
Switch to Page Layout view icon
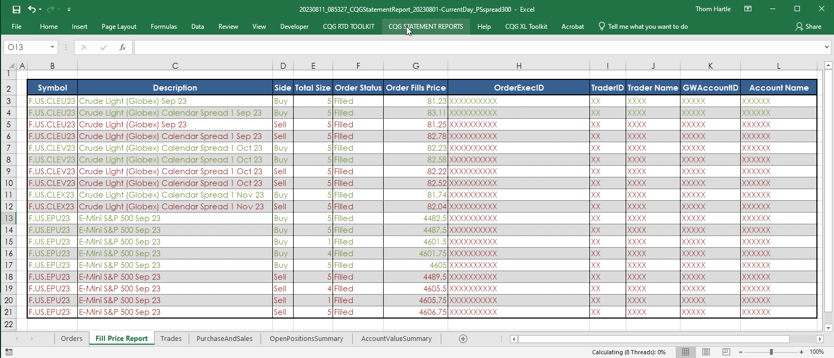(x=706, y=352)
